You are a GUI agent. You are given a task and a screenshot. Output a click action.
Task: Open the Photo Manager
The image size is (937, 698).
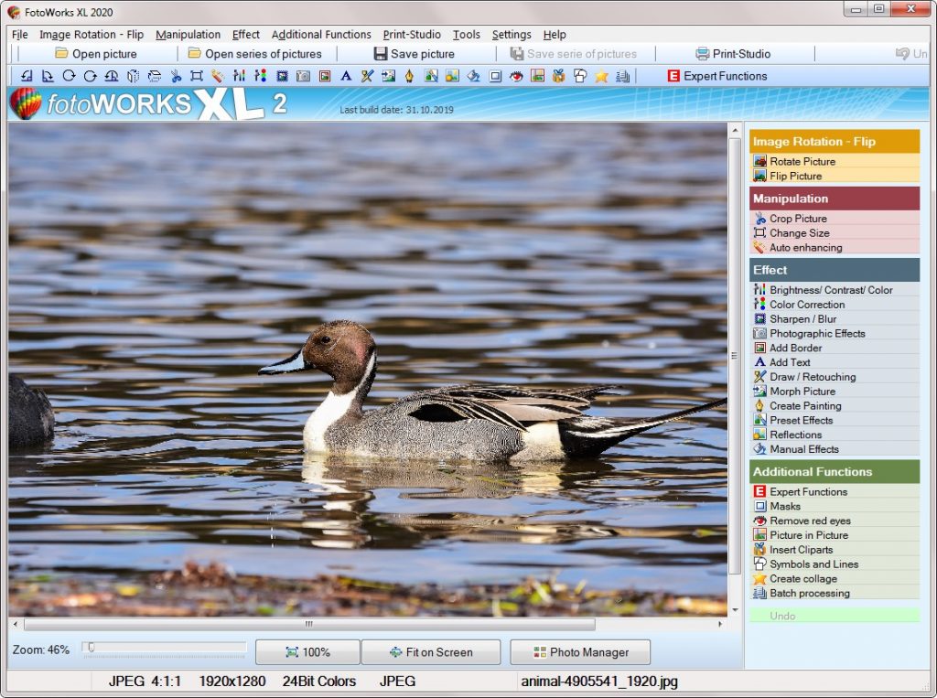580,652
